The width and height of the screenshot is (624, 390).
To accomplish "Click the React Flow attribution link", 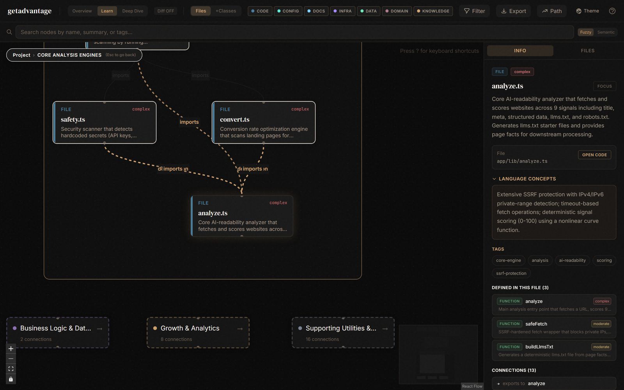I will point(472,386).
